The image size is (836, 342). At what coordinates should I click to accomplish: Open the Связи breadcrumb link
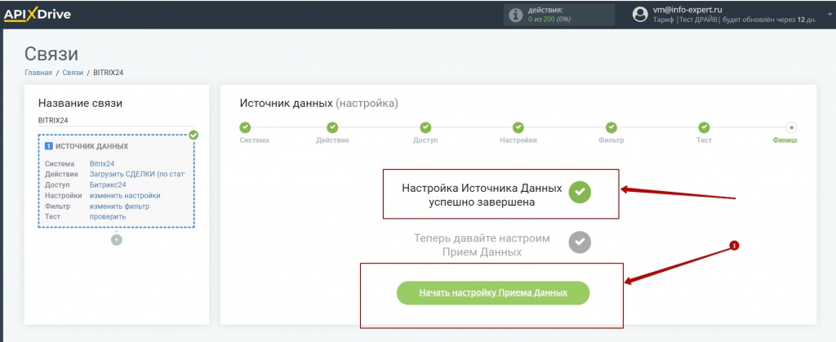73,73
